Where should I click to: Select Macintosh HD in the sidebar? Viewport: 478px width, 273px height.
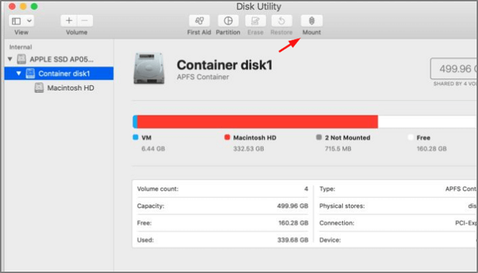70,88
